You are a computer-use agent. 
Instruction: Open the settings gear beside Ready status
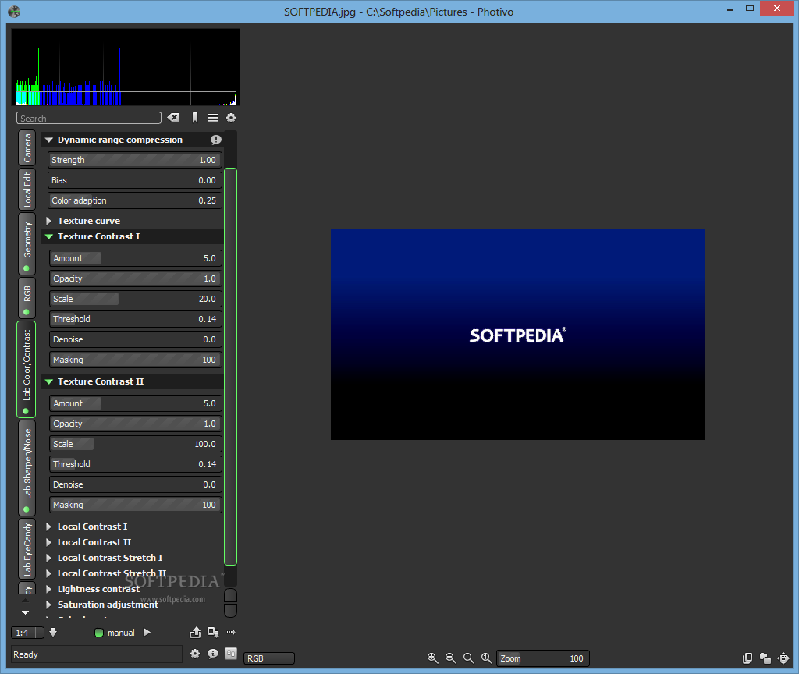tap(195, 654)
